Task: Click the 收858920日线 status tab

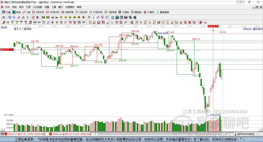Action: [x=244, y=134]
